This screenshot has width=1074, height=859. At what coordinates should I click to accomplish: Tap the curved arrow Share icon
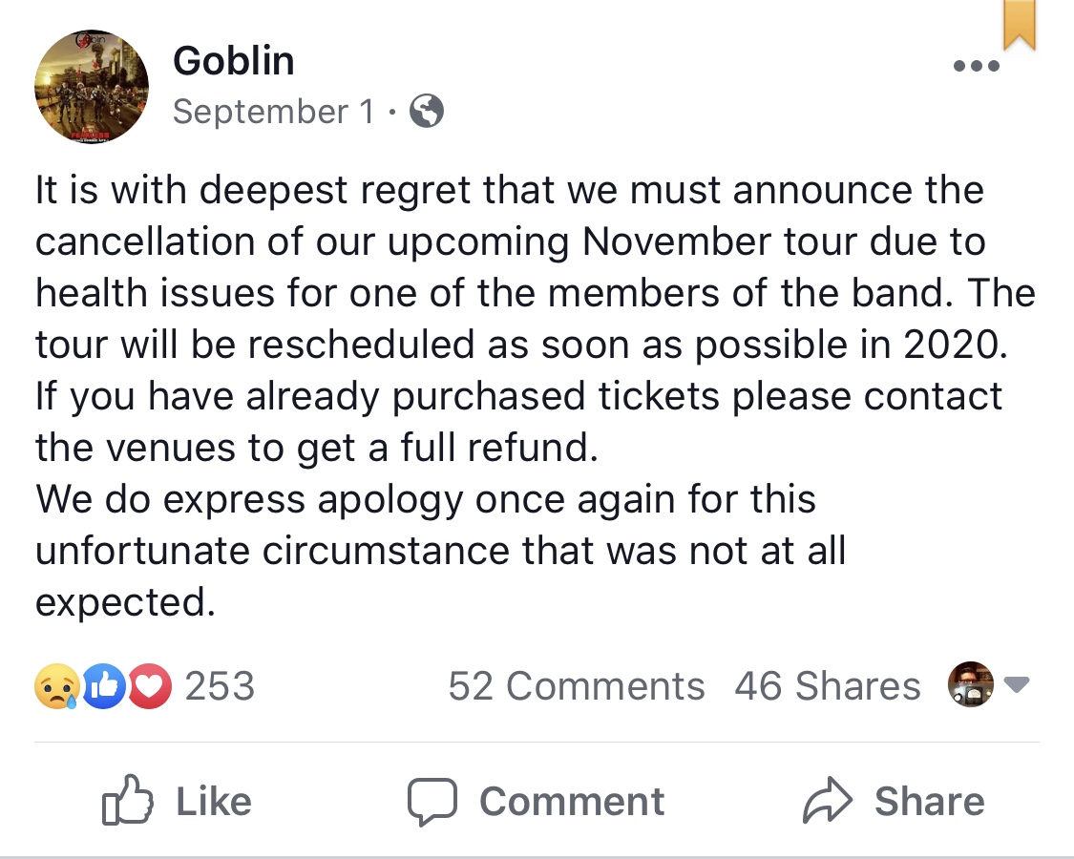pyautogui.click(x=827, y=802)
